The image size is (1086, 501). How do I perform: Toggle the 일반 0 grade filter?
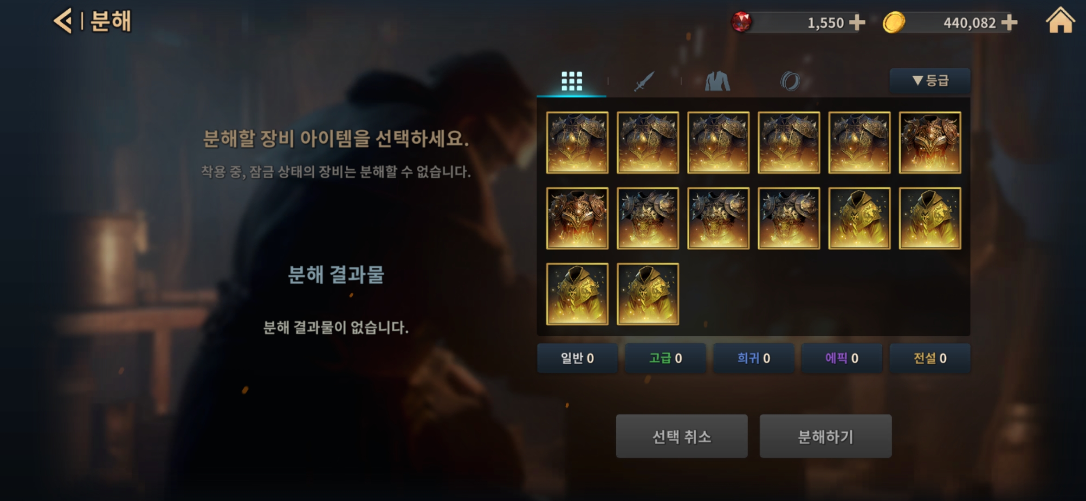click(577, 358)
